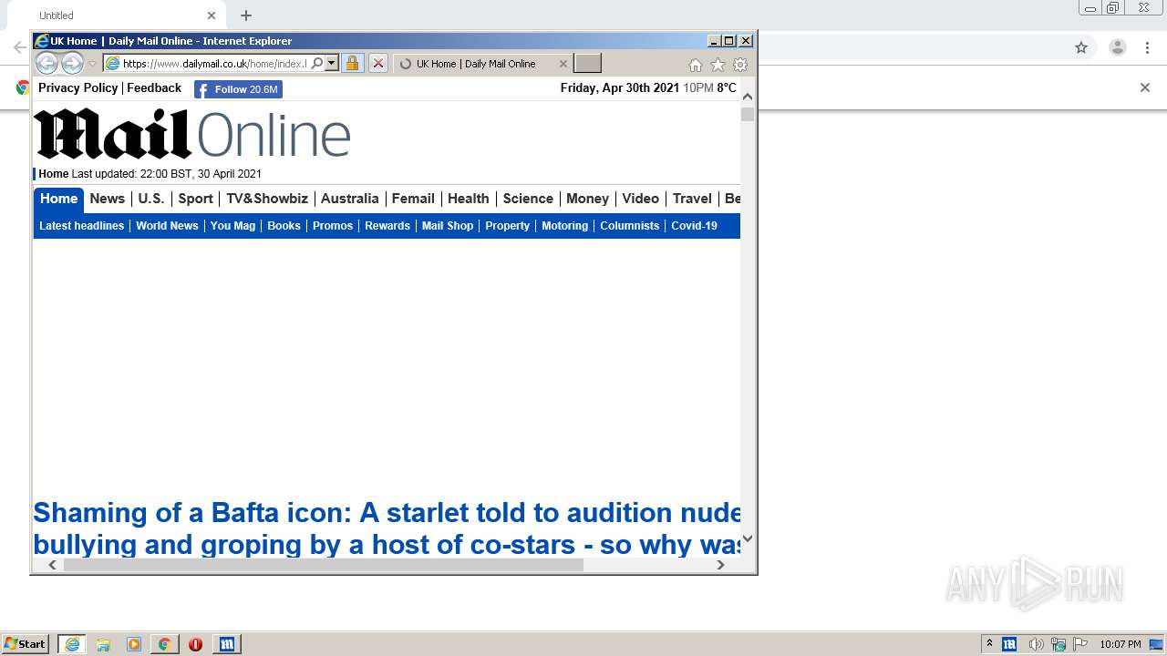Click the Motoring link

pos(564,226)
